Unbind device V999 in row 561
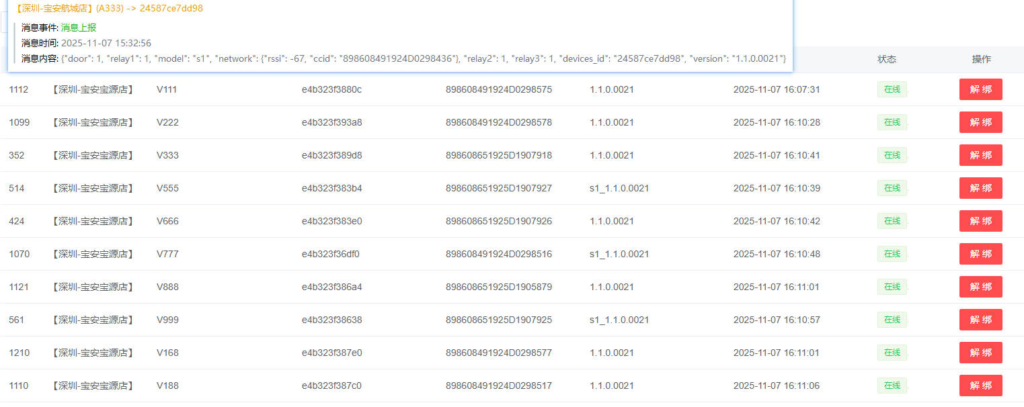Viewport: 1024px width, 407px height. [980, 320]
